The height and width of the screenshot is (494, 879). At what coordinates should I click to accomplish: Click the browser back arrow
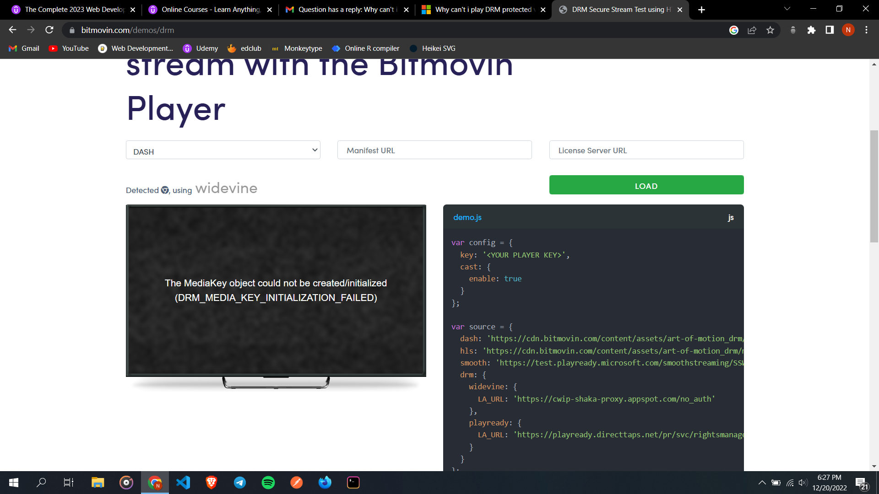point(12,30)
